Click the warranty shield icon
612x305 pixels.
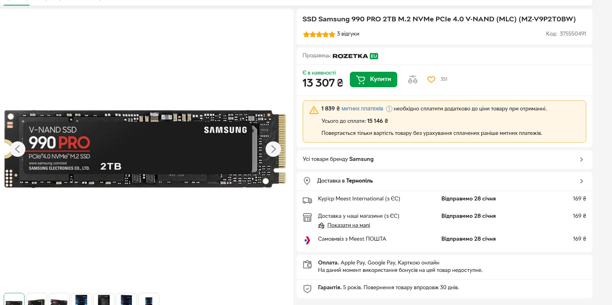307,289
